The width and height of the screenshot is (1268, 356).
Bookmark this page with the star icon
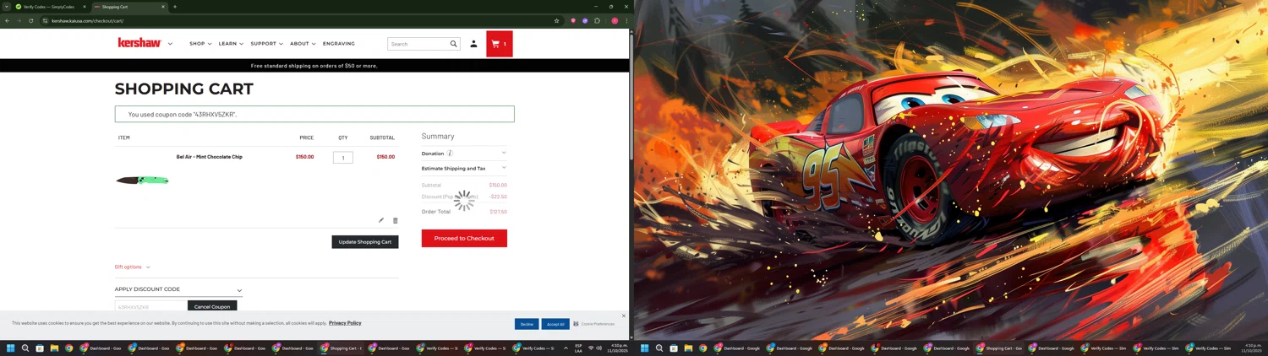pyautogui.click(x=556, y=20)
